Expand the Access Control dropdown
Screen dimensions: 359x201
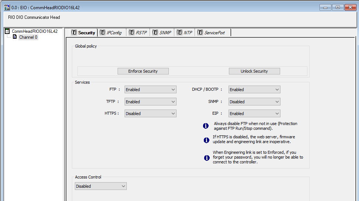[101, 186]
